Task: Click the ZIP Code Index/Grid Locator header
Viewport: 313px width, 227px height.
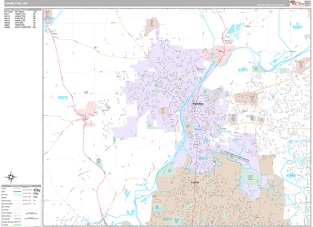Action: click(x=21, y=8)
